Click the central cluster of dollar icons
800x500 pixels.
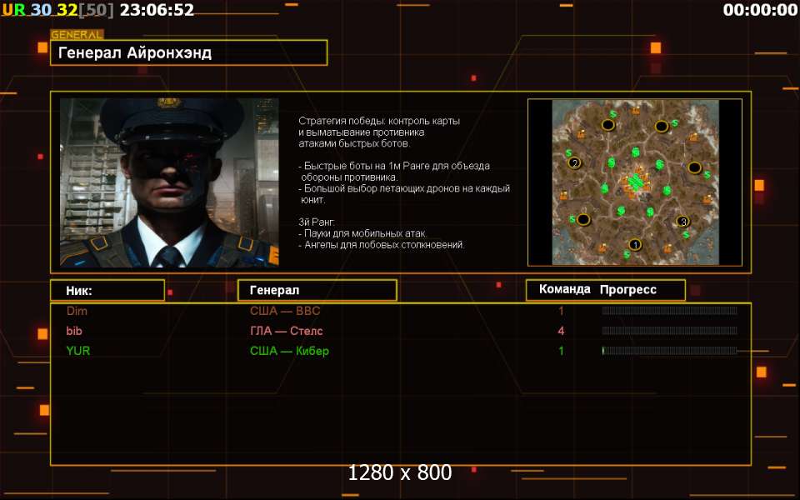pyautogui.click(x=635, y=182)
